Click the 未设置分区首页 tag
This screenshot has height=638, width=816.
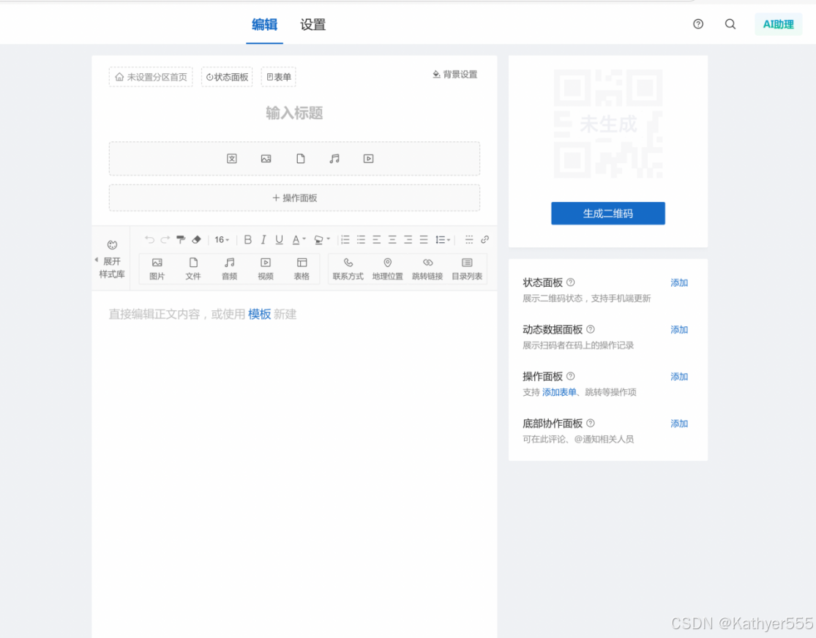click(151, 77)
